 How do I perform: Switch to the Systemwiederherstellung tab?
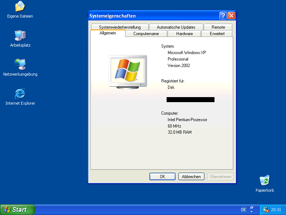[120, 27]
